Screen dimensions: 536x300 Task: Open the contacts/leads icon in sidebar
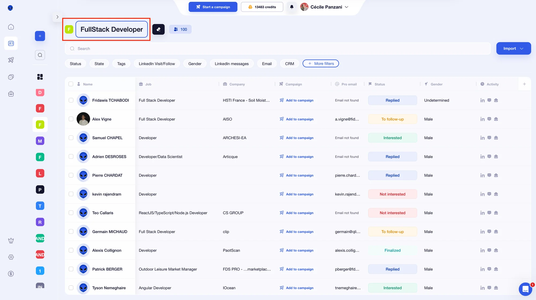(x=11, y=43)
